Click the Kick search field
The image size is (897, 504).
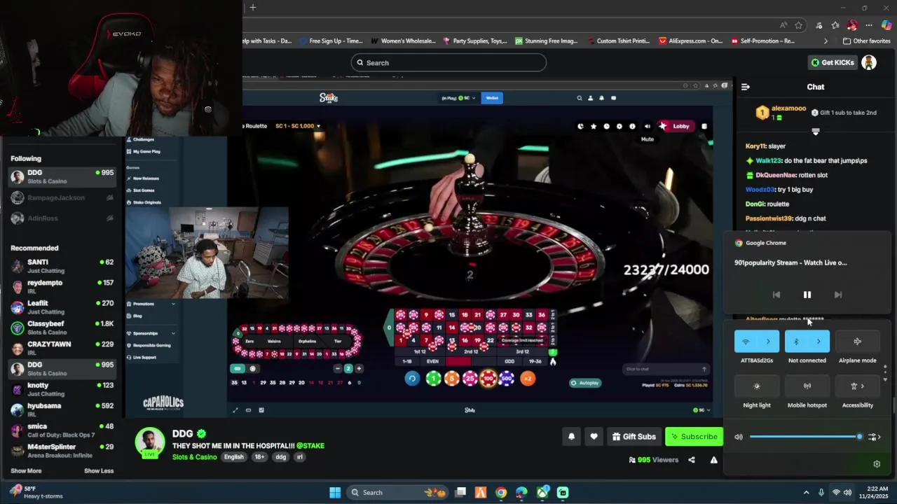[448, 63]
